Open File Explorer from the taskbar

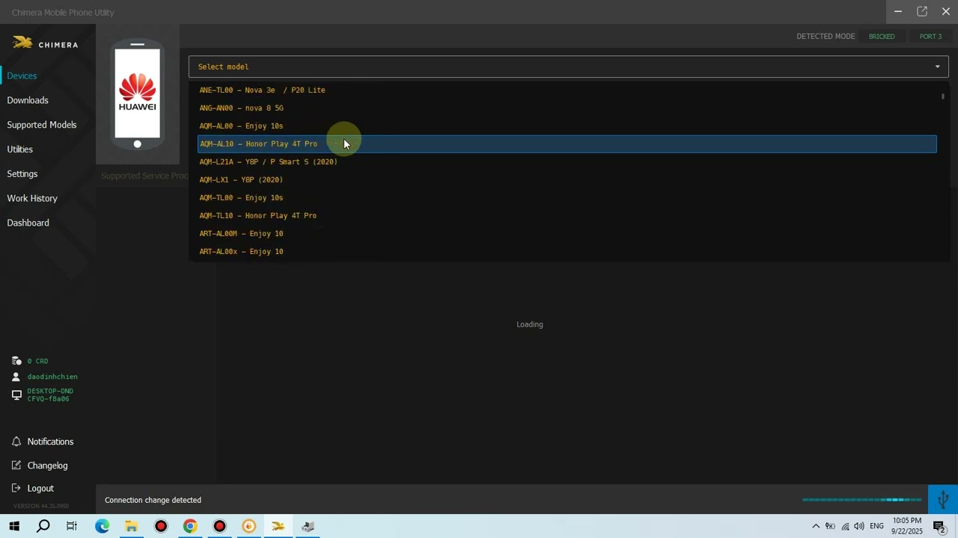pyautogui.click(x=131, y=526)
